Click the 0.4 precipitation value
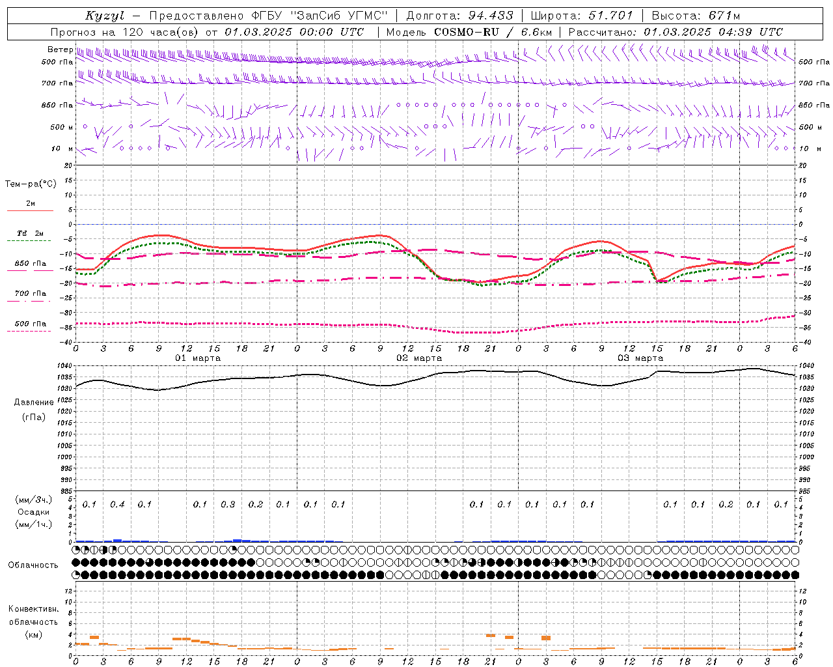 pyautogui.click(x=117, y=504)
